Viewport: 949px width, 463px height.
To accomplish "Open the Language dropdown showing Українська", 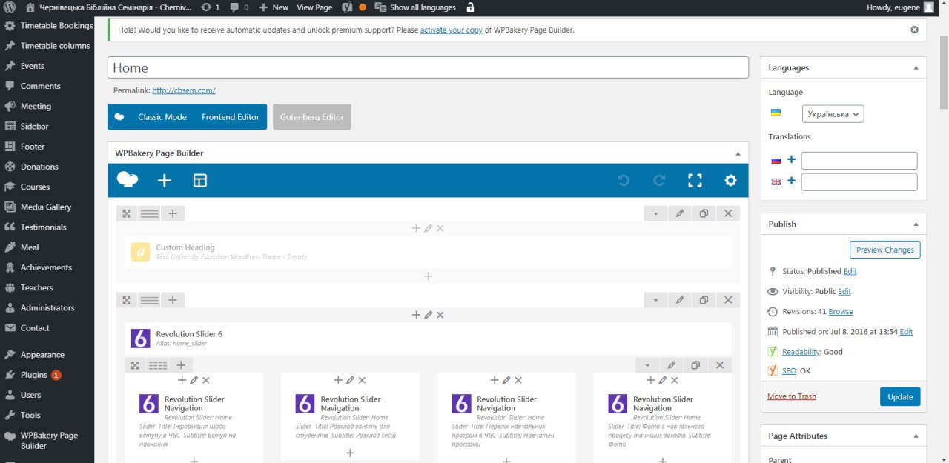I will (833, 114).
